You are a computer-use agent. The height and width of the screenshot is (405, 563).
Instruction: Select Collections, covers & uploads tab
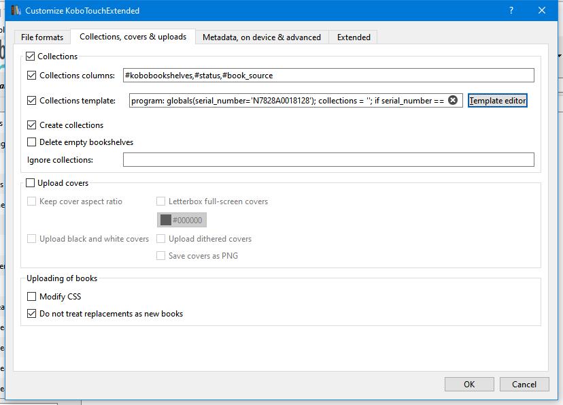click(133, 37)
